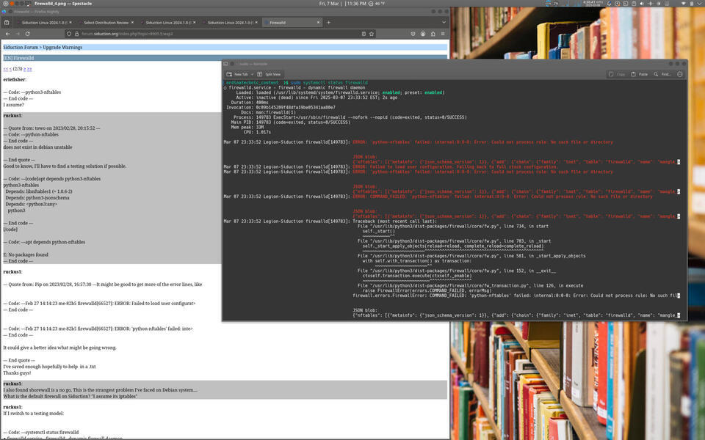Open the application launcher icon top-left
Viewport: 705px width, 440px height.
[x=4, y=4]
